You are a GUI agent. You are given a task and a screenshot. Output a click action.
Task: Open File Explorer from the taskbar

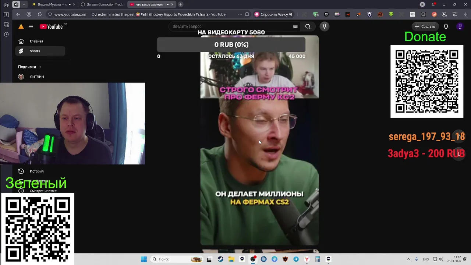(231, 259)
